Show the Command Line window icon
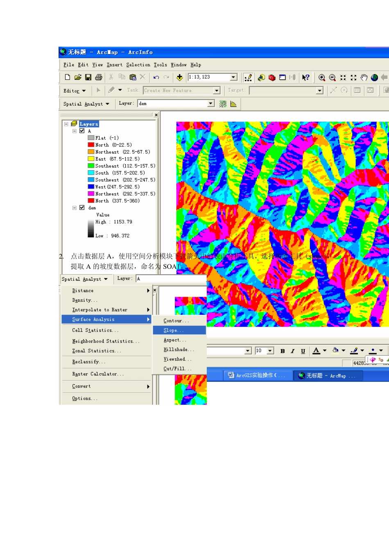This screenshot has width=389, height=550. pyautogui.click(x=283, y=77)
